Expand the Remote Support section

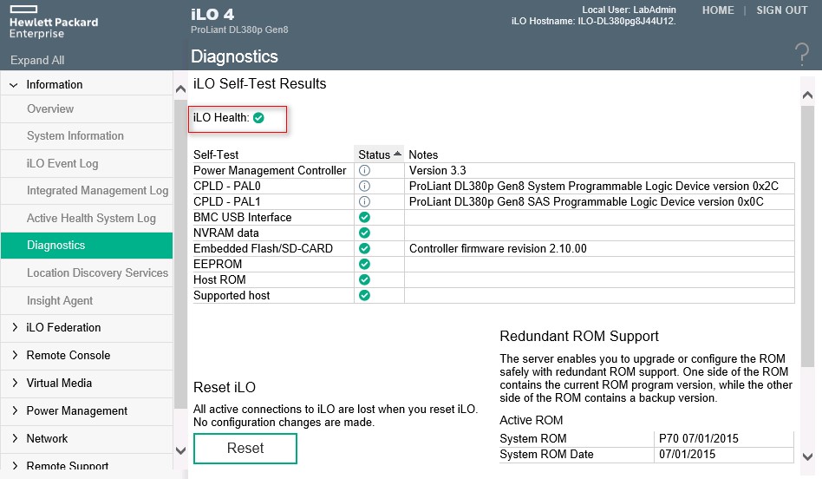14,466
